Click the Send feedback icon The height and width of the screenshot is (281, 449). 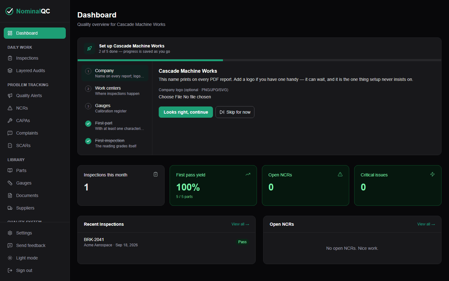[10, 245]
